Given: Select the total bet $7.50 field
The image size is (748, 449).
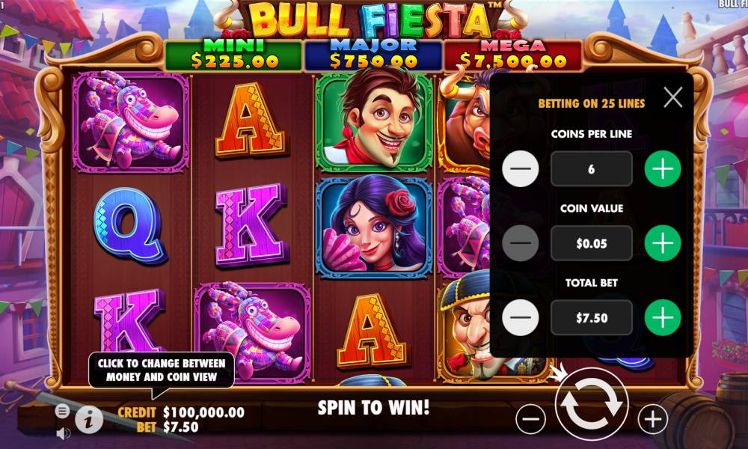Looking at the screenshot, I should coord(592,318).
